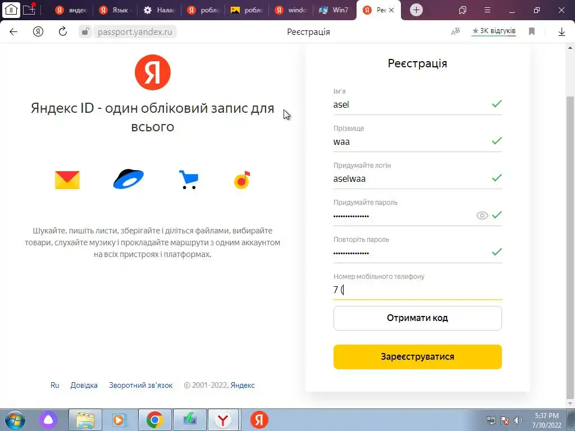Open Yandex home via Я circle icon
The height and width of the screenshot is (431, 575).
[x=38, y=32]
